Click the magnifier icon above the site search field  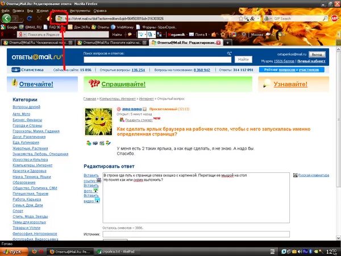point(229,53)
